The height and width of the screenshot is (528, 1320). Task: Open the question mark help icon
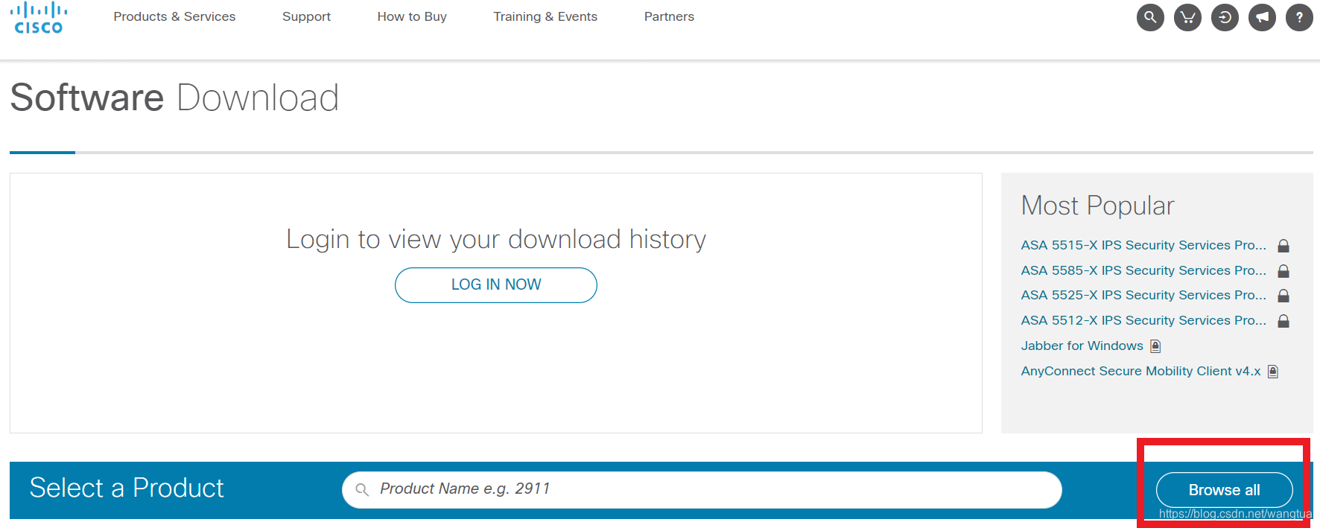tap(1299, 17)
